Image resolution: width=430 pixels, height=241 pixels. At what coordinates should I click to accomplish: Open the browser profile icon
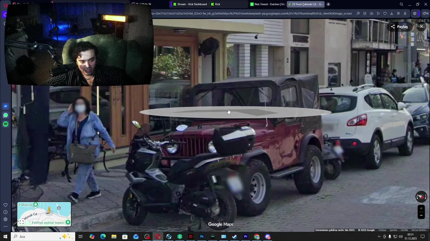tap(405, 13)
